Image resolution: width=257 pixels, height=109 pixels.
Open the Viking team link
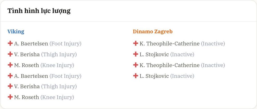coord(16,32)
